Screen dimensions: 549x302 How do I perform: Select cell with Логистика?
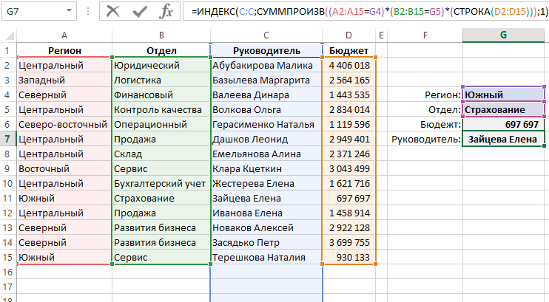click(161, 80)
